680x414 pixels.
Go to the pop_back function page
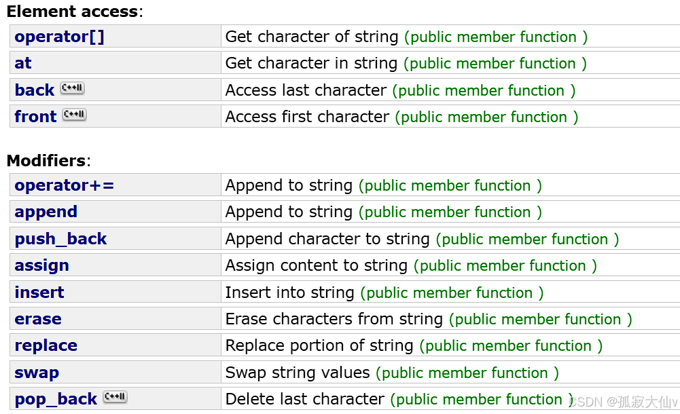(x=56, y=399)
